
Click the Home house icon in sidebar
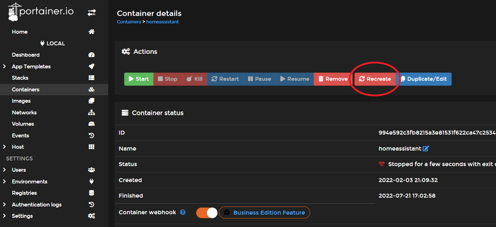click(x=92, y=32)
